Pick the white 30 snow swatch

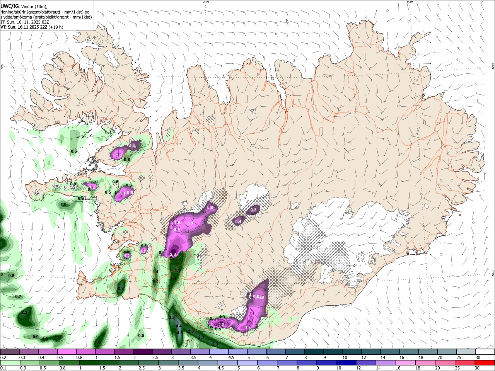pos(485,352)
